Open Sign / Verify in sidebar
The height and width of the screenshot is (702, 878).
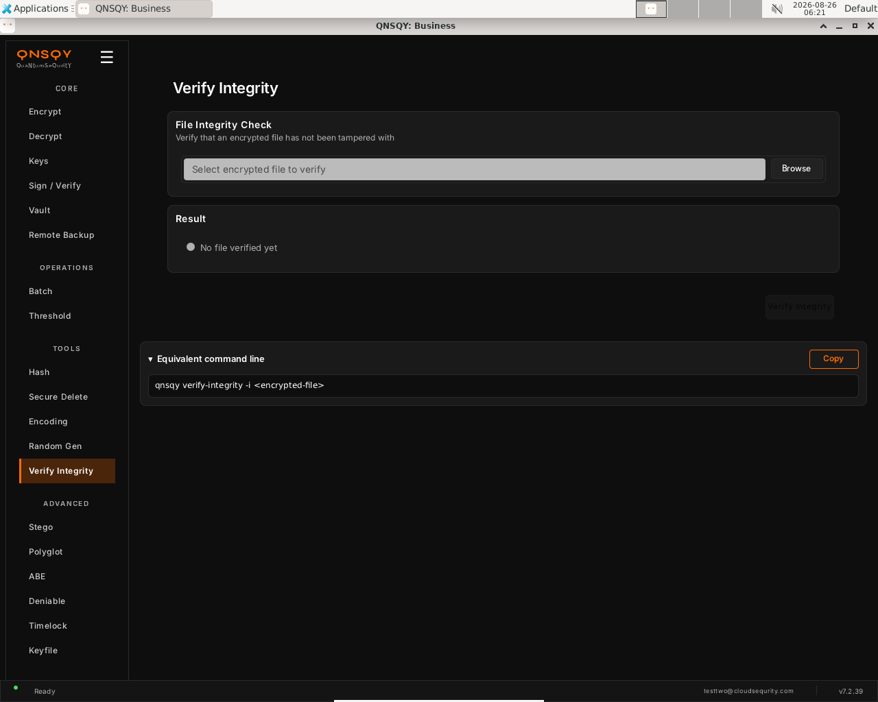point(67,186)
